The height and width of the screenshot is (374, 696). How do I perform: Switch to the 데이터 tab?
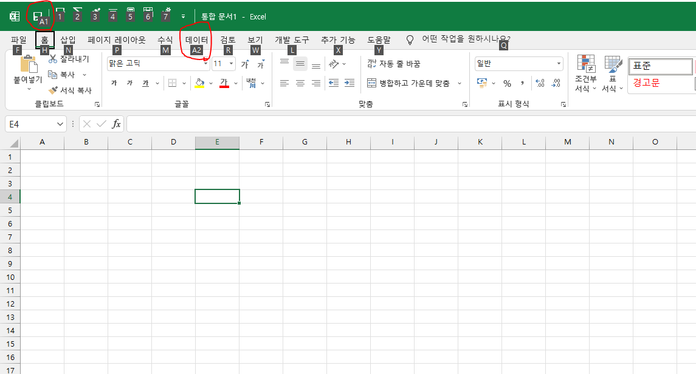[196, 40]
